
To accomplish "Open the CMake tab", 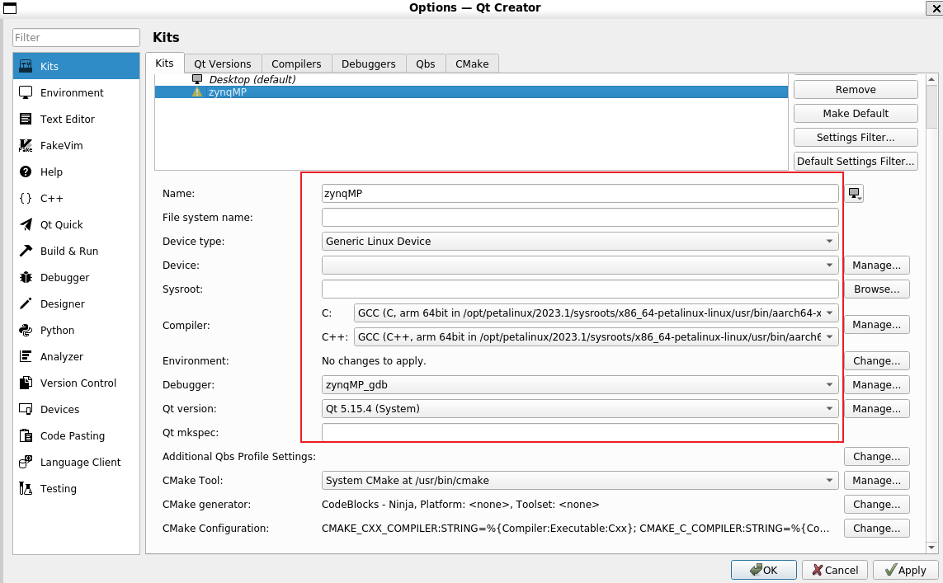I will click(472, 63).
